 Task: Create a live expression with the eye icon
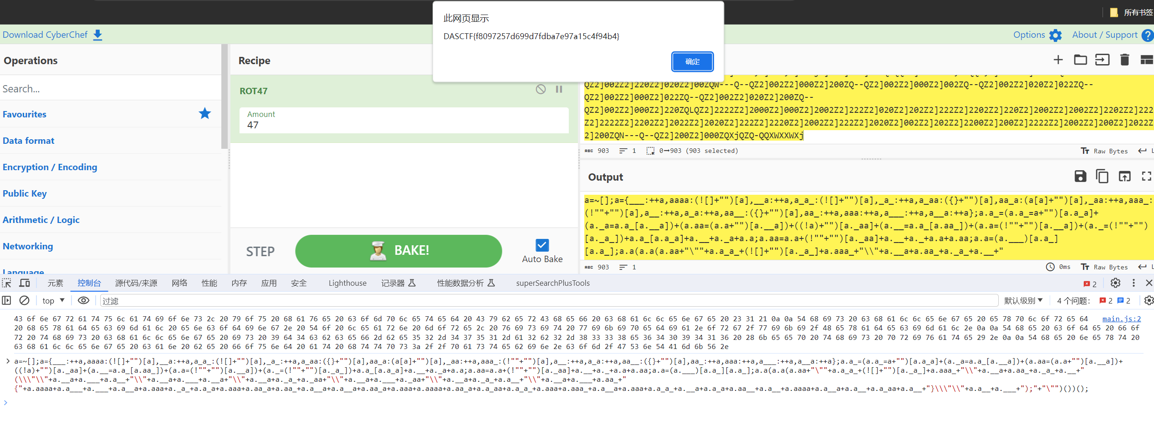point(83,300)
